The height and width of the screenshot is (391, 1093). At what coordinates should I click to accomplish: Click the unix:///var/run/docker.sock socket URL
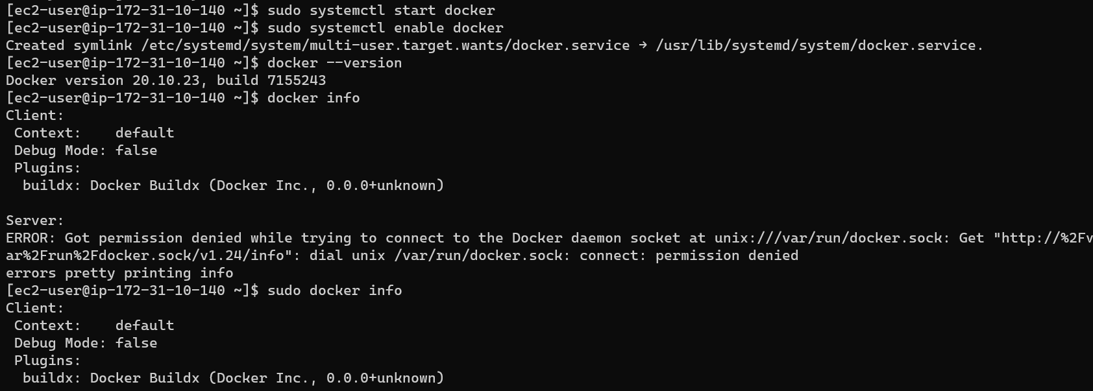pos(828,238)
